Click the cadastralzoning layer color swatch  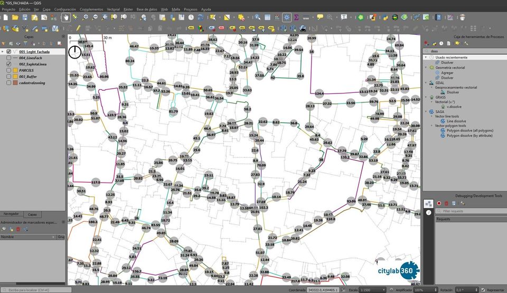pyautogui.click(x=15, y=83)
